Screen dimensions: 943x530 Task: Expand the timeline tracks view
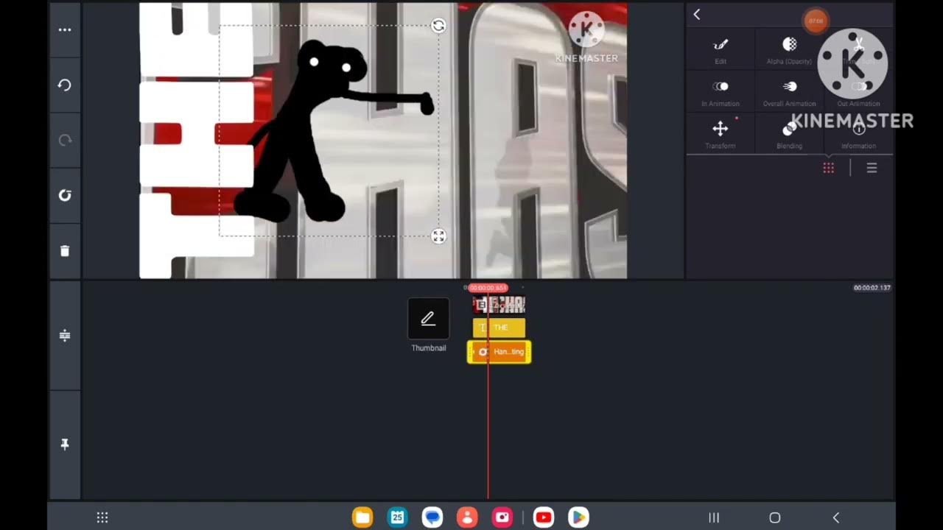click(65, 336)
